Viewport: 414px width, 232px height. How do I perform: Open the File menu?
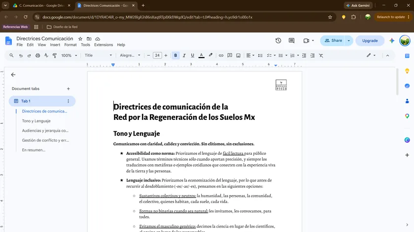pyautogui.click(x=20, y=45)
